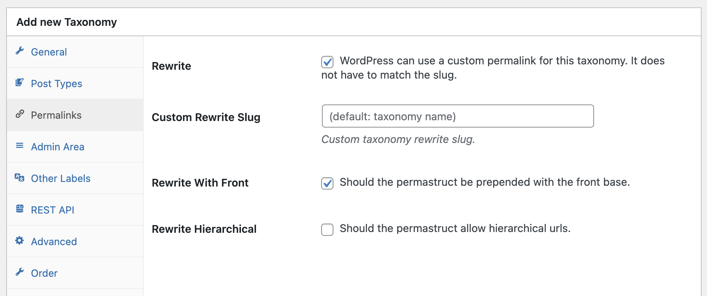
Task: Uncheck the Rewrite checkbox
Action: pos(327,61)
